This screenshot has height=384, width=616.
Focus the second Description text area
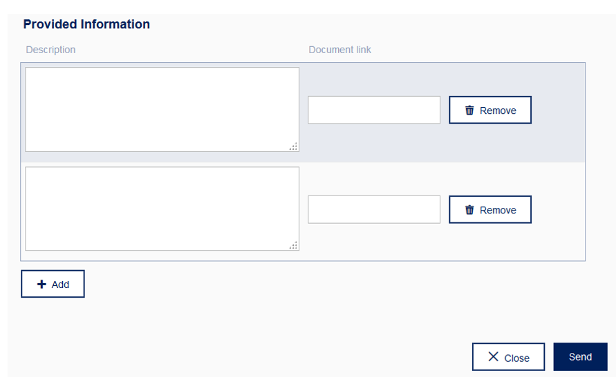pyautogui.click(x=162, y=209)
